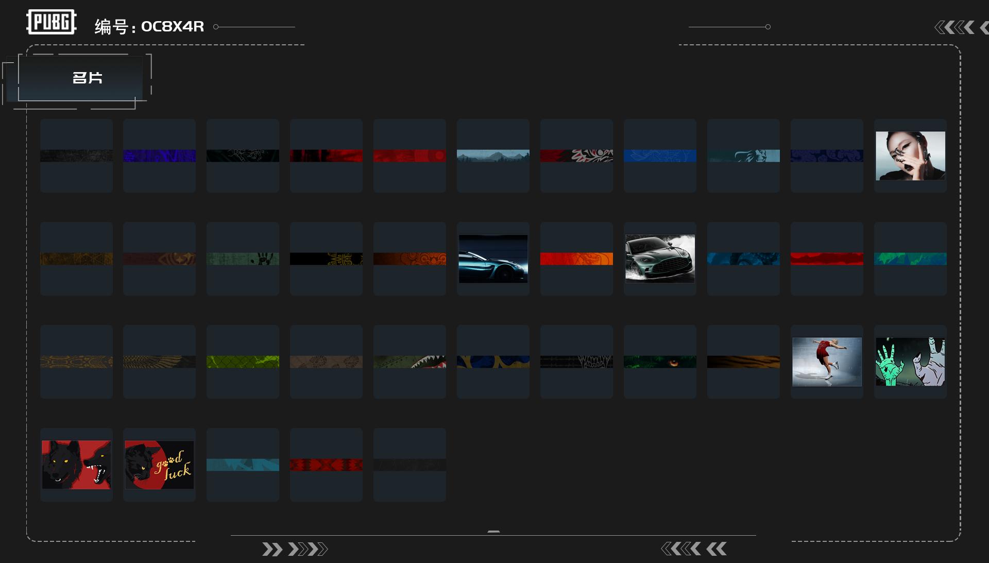
Task: Select the golden brown textured name card
Action: click(76, 259)
